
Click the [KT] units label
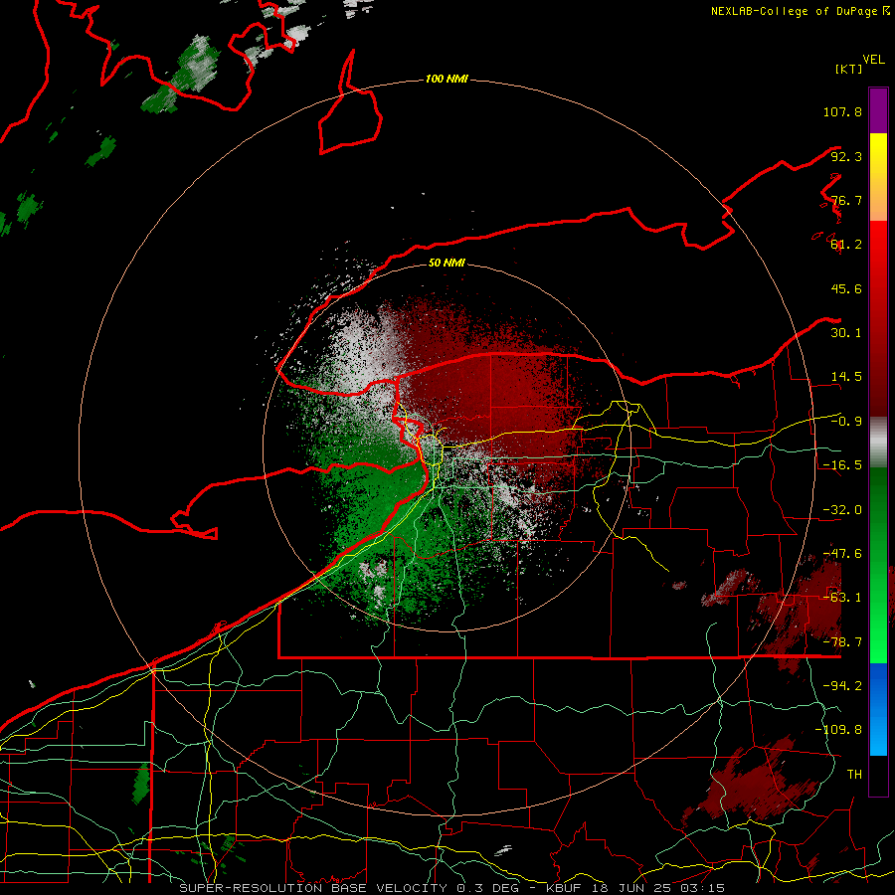coord(849,69)
